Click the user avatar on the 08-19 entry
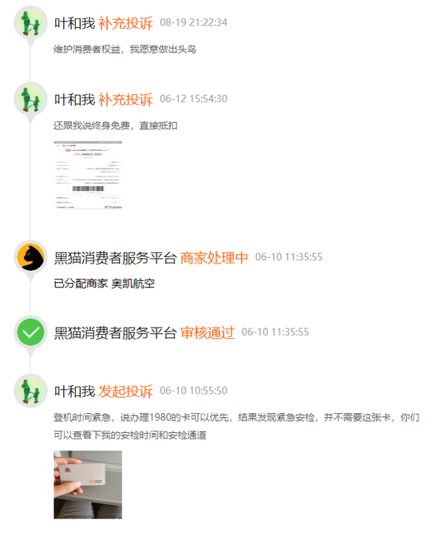Screen dimensions: 439x540 (x=30, y=22)
